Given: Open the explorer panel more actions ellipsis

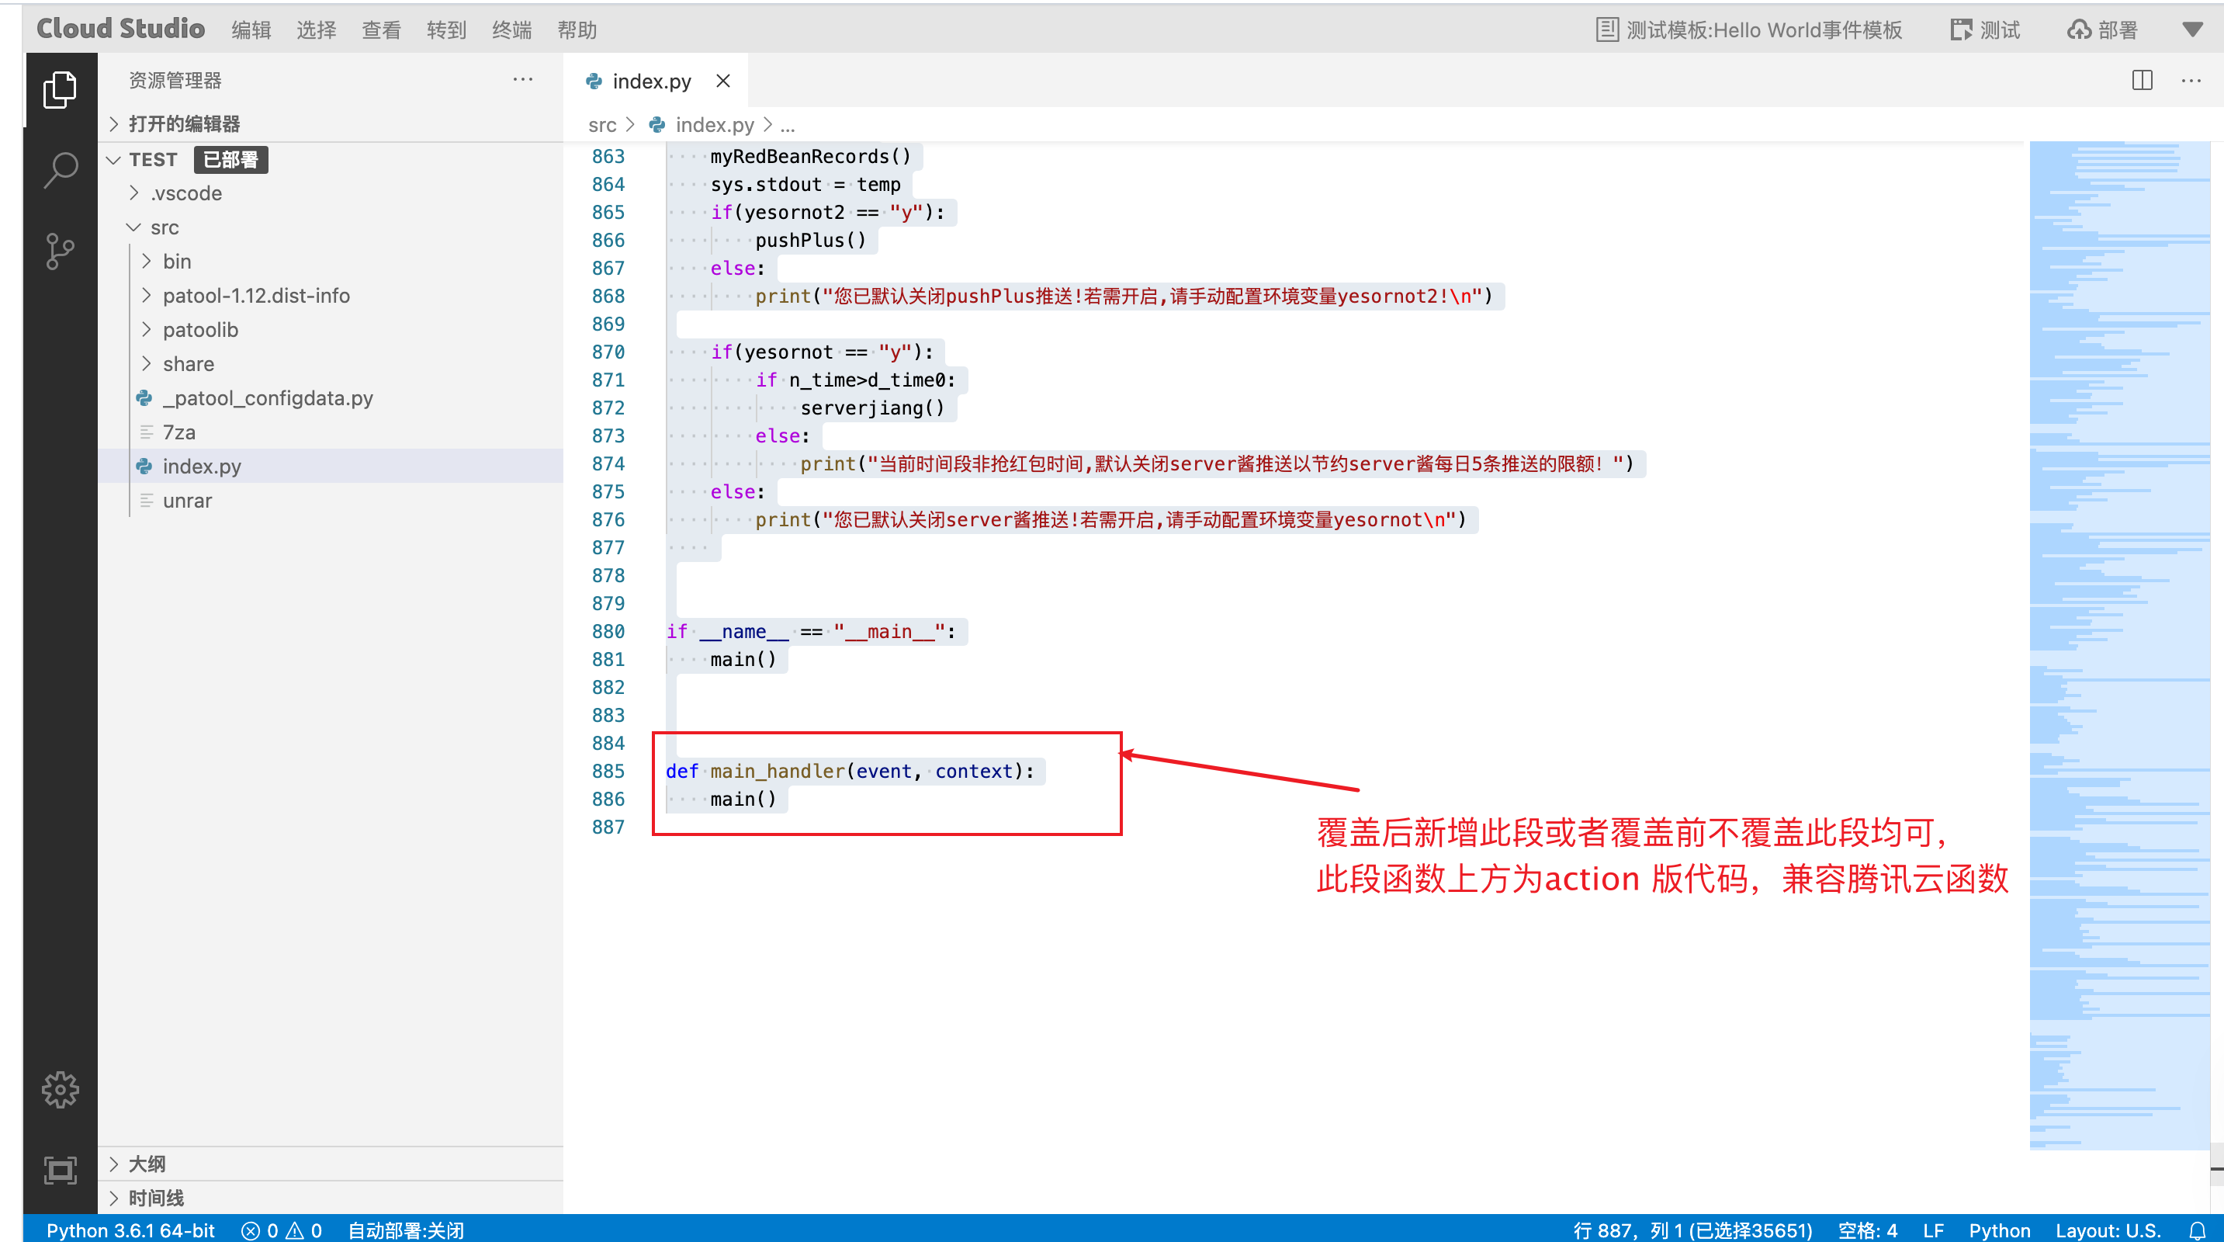Looking at the screenshot, I should [x=522, y=79].
